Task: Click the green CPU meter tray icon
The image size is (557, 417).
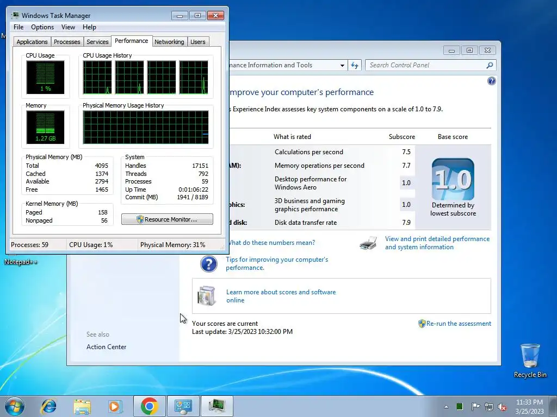Action: [460, 406]
